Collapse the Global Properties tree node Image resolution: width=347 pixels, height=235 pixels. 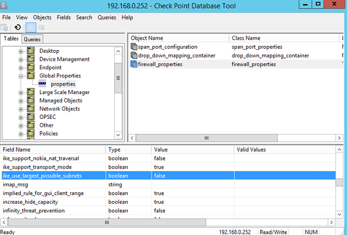(x=21, y=76)
